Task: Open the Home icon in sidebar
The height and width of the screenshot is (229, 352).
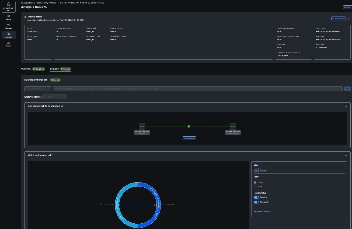Action: (9, 16)
